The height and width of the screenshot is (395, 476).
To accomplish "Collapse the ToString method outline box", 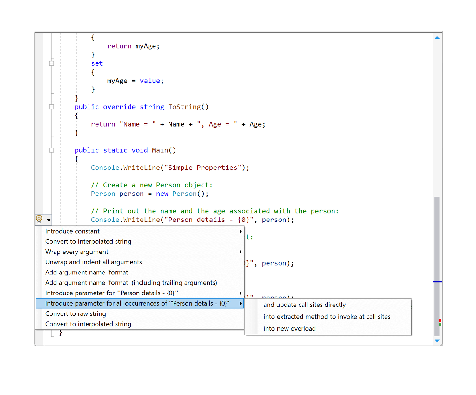I will click(x=51, y=107).
